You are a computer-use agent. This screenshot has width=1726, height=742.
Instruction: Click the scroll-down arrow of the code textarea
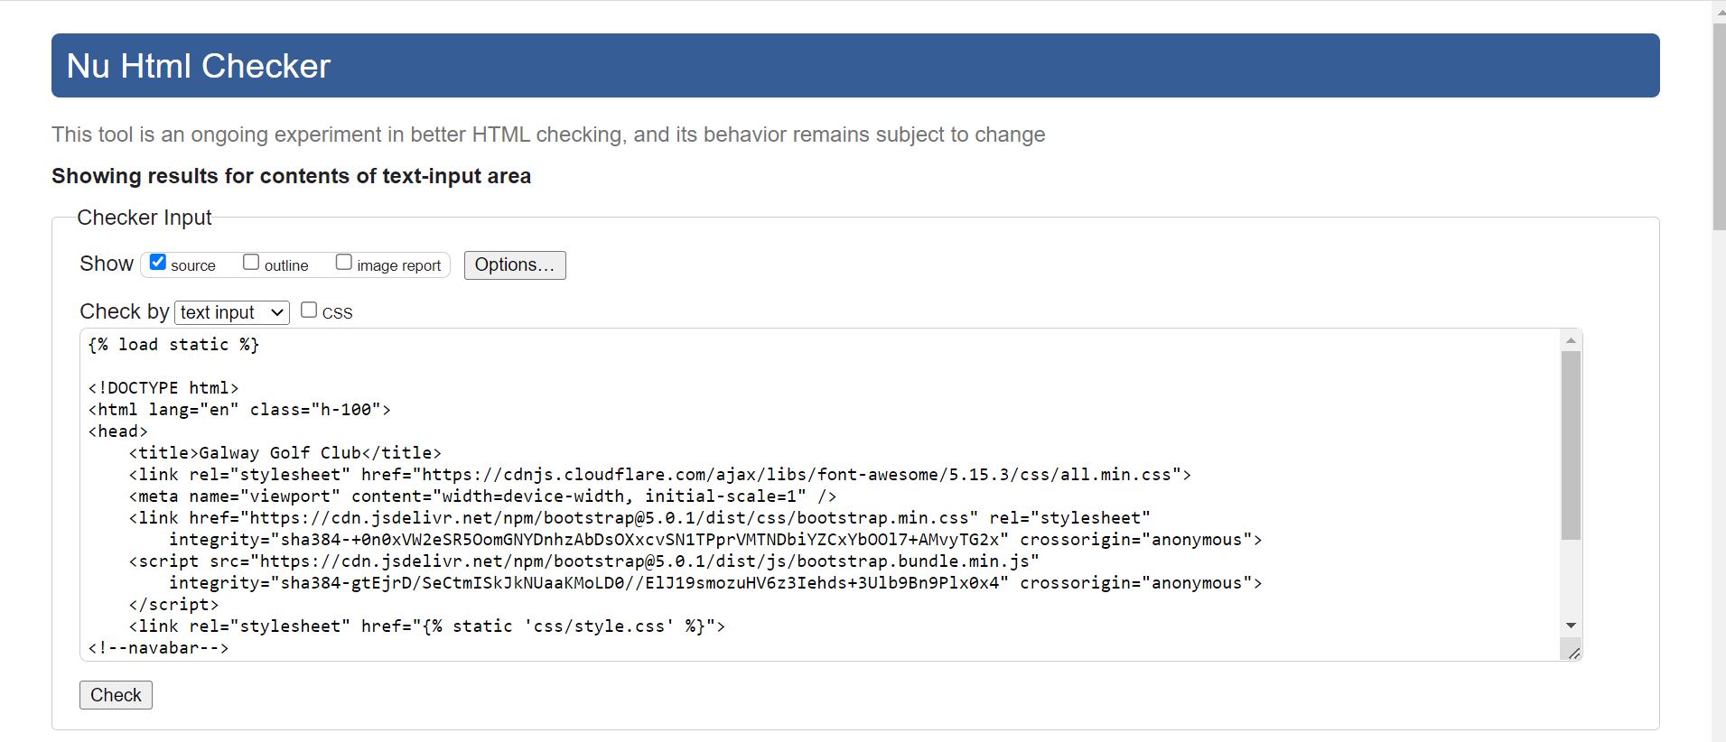pyautogui.click(x=1571, y=626)
